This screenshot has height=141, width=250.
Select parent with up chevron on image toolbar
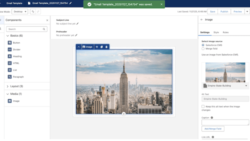coord(79,47)
